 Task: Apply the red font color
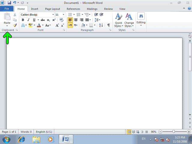click(39, 25)
